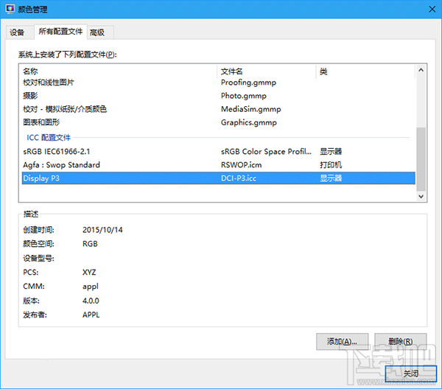Open the 高级 tab
Image resolution: width=442 pixels, height=389 pixels.
pyautogui.click(x=100, y=32)
